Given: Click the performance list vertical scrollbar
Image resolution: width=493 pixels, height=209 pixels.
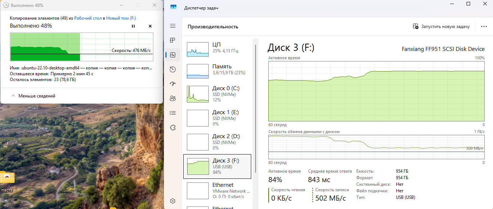Looking at the screenshot, I should click(x=255, y=109).
